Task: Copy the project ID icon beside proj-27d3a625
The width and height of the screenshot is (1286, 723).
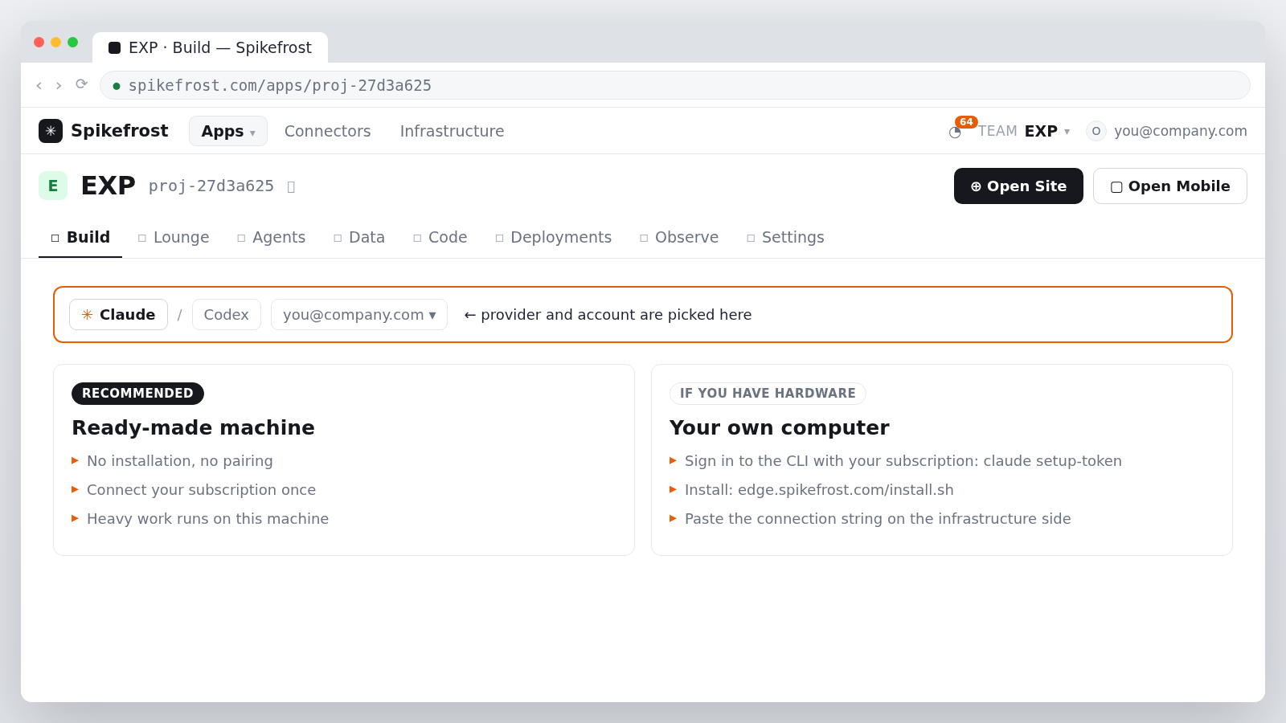Action: [x=291, y=186]
